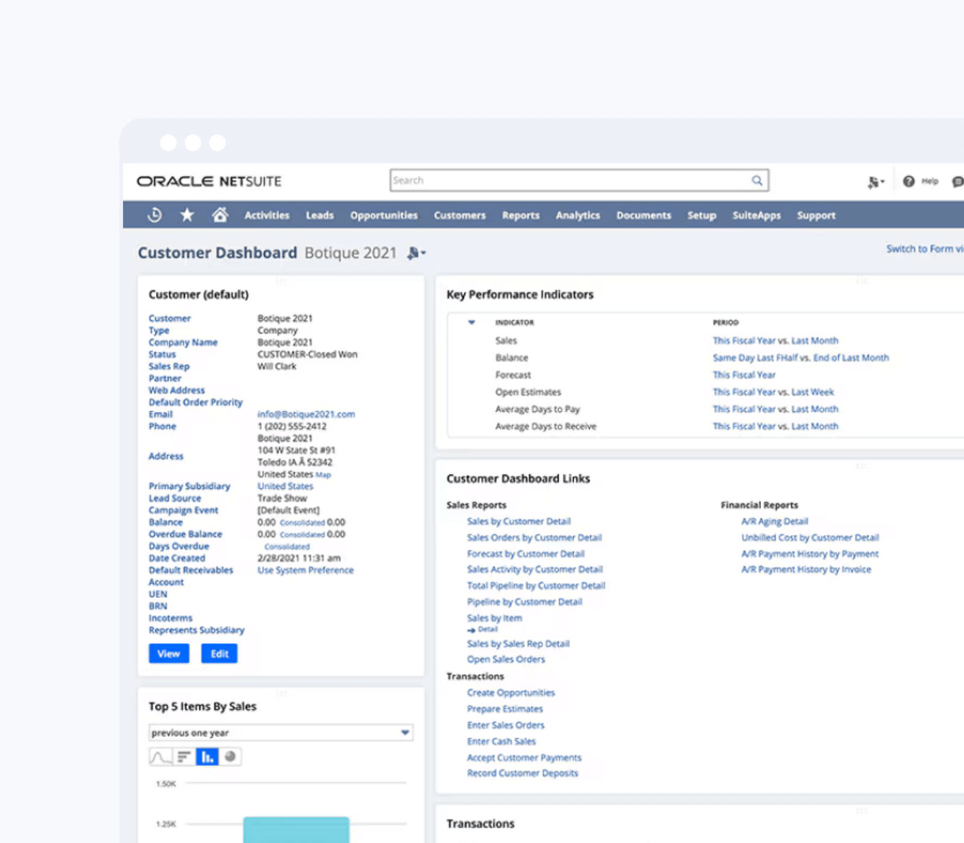Click Enter Sales Orders link
This screenshot has height=843, width=964.
pos(505,726)
